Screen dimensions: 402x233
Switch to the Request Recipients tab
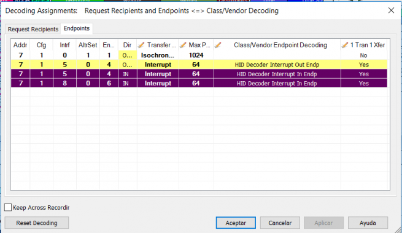coord(33,29)
